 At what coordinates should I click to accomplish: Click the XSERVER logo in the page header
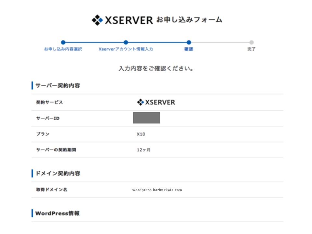click(x=122, y=20)
